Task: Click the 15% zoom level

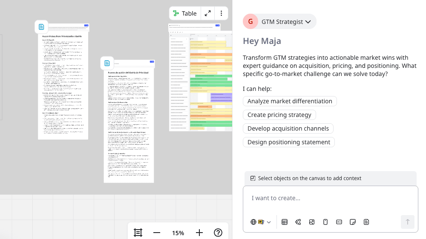Action: (x=178, y=233)
